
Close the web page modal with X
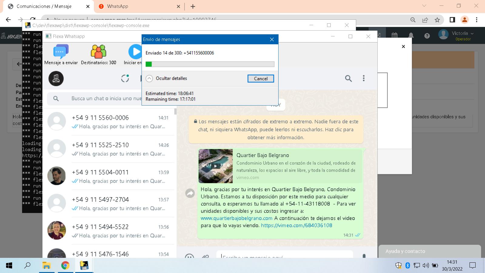403,46
